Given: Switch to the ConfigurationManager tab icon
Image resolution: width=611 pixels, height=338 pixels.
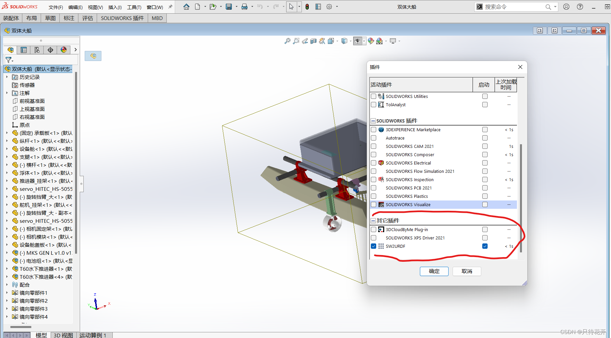Looking at the screenshot, I should pos(37,50).
